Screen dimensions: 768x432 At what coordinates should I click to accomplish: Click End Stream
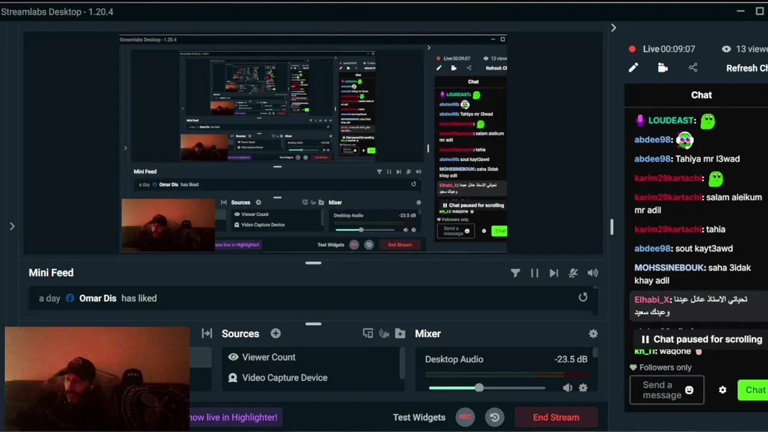[x=556, y=418]
